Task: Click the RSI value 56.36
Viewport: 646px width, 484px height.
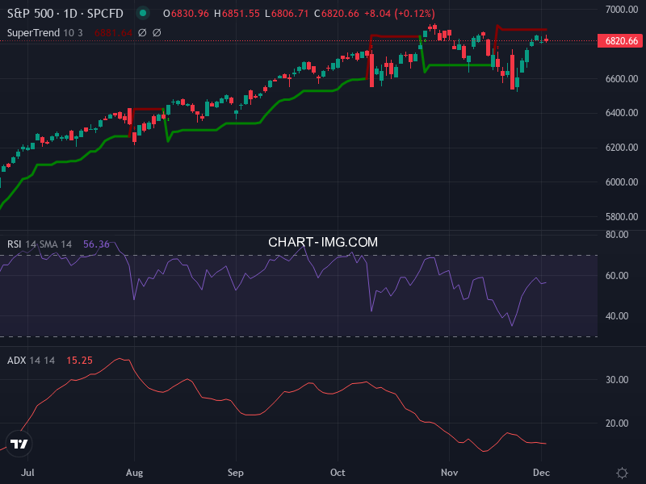Action: click(96, 242)
